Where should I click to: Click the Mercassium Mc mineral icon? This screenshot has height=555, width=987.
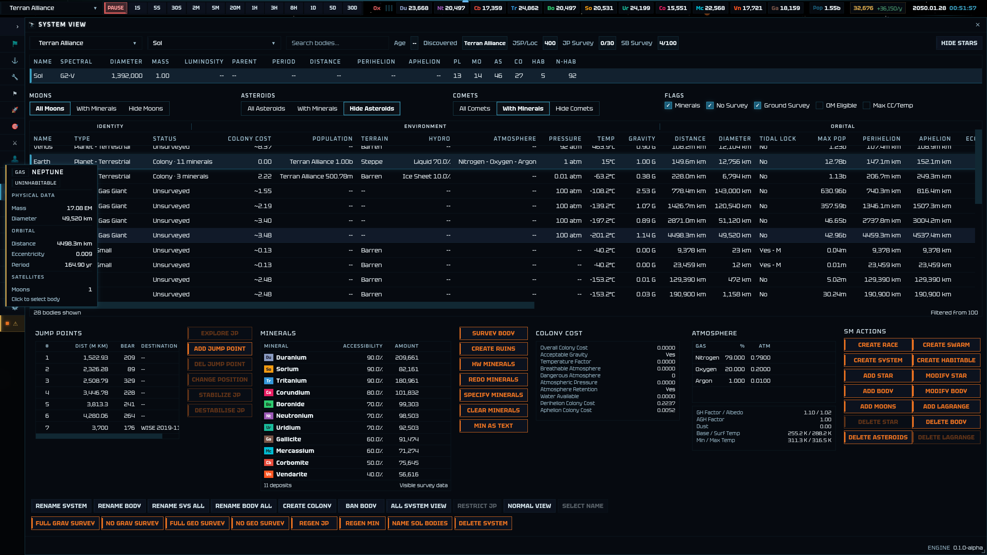tap(268, 451)
